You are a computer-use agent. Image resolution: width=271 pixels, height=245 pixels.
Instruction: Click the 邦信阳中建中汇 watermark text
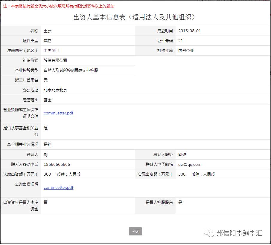point(239,233)
